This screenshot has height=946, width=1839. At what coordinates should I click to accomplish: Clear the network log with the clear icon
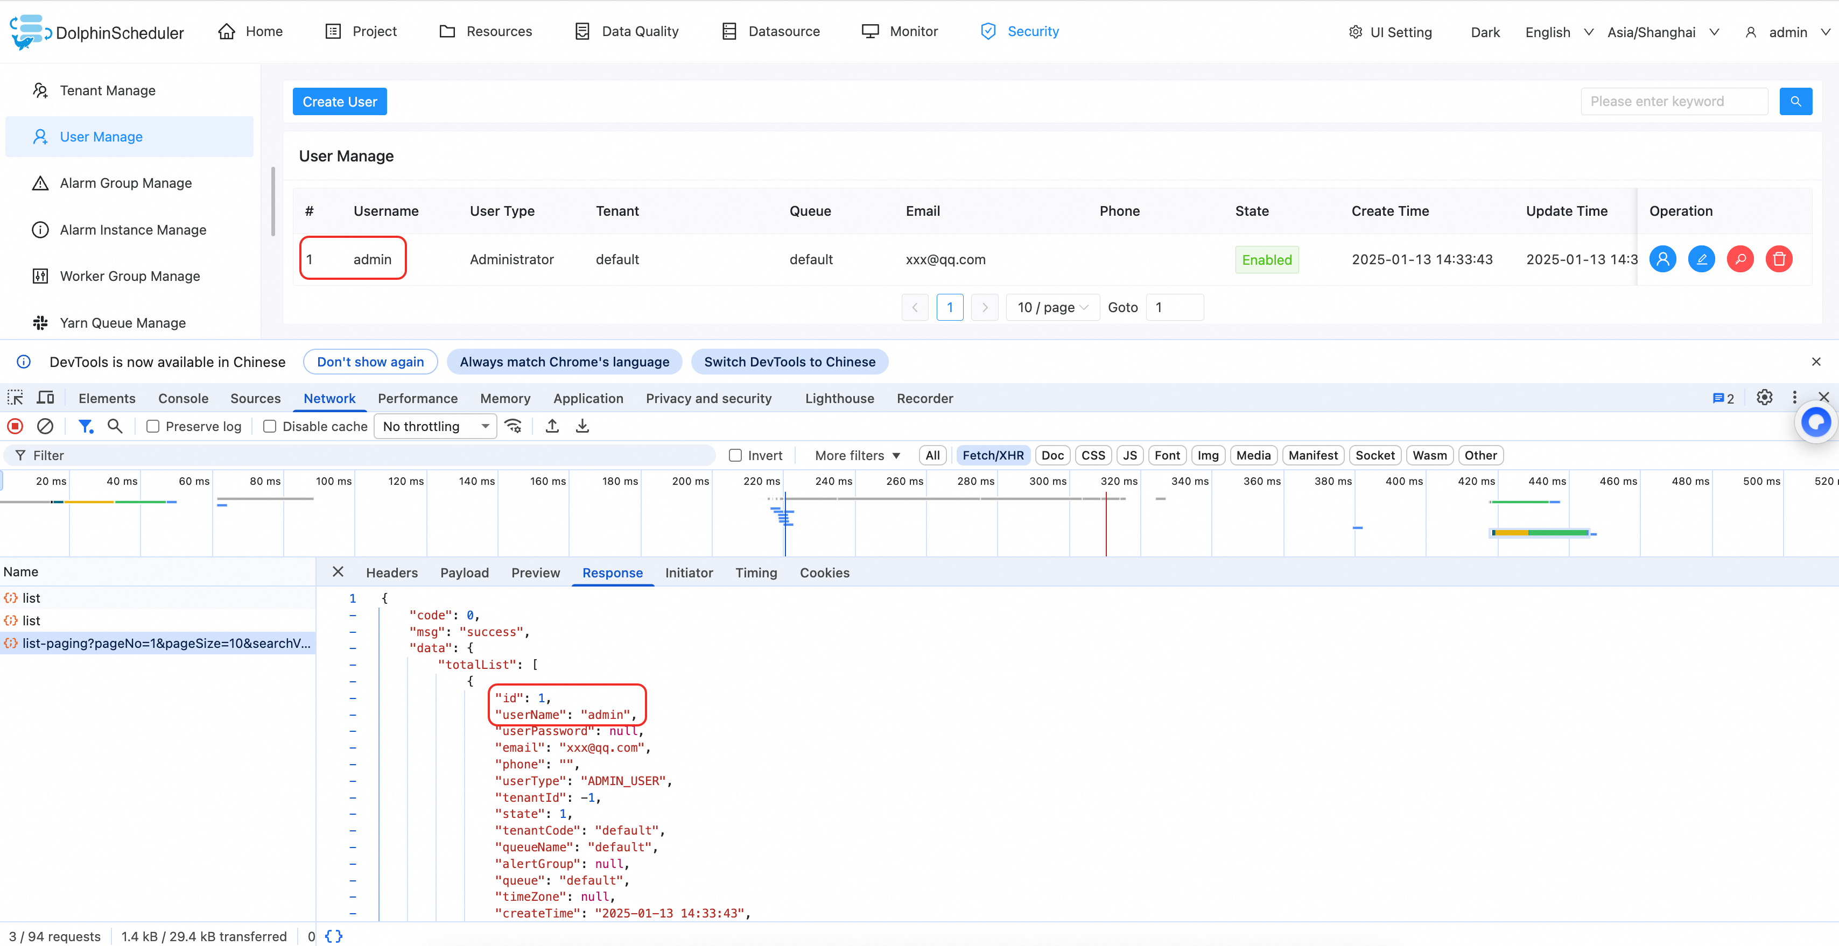point(45,426)
